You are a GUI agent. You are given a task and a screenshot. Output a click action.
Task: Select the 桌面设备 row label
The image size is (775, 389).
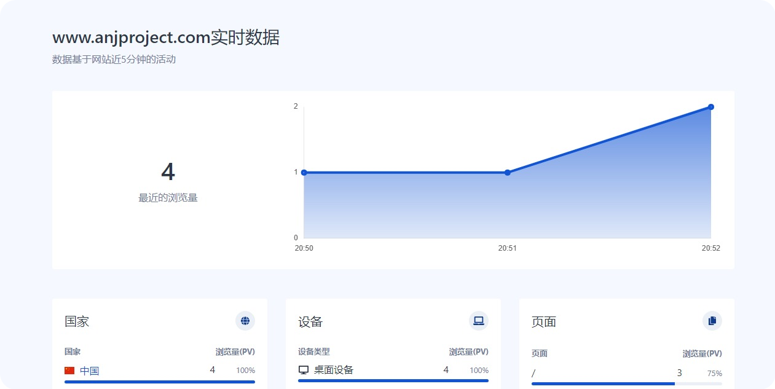[x=334, y=370]
